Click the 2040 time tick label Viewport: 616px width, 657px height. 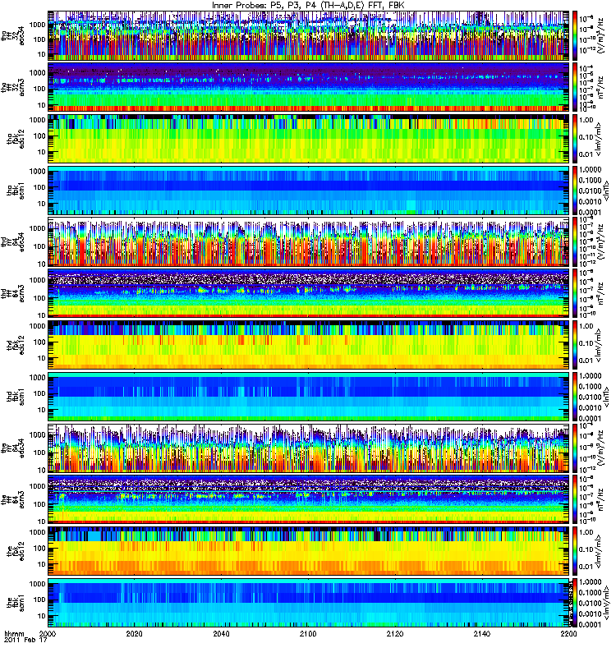click(221, 633)
